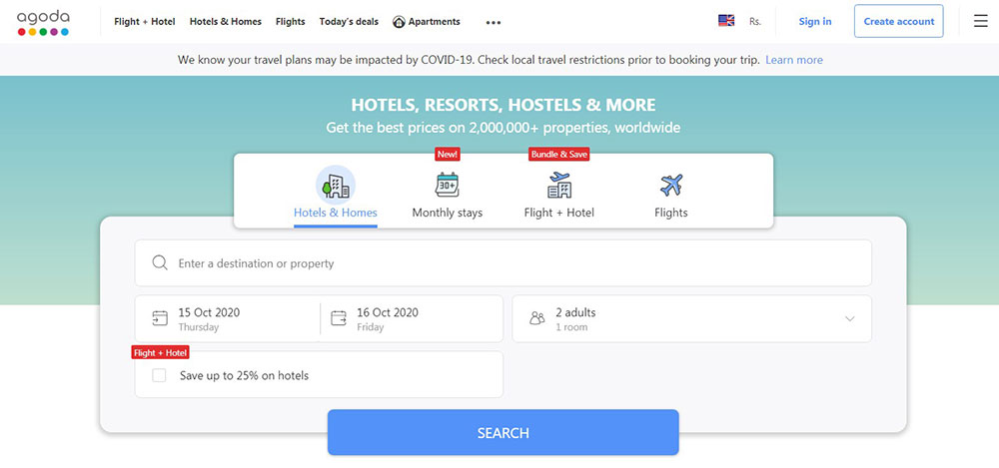Click the Hotels & Homes building icon

click(x=335, y=185)
